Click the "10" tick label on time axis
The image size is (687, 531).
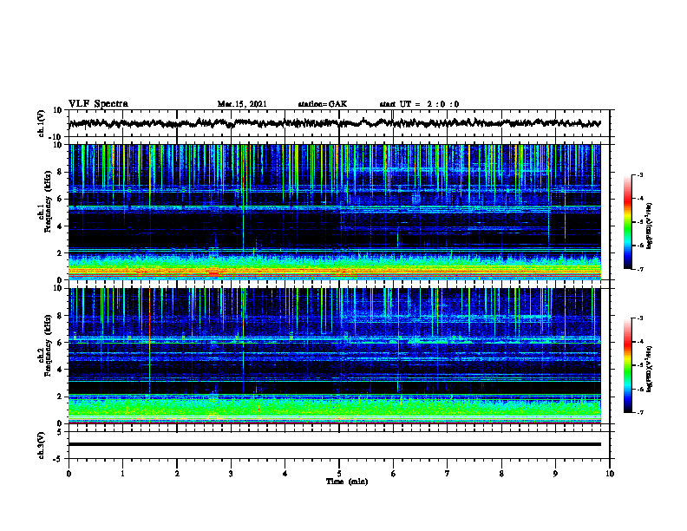[x=610, y=474]
